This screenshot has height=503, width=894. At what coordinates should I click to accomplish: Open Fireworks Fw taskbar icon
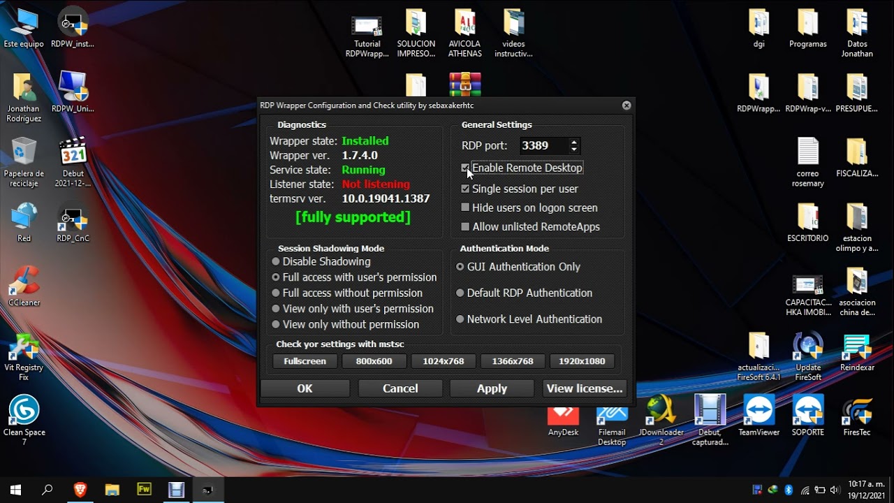click(x=145, y=490)
